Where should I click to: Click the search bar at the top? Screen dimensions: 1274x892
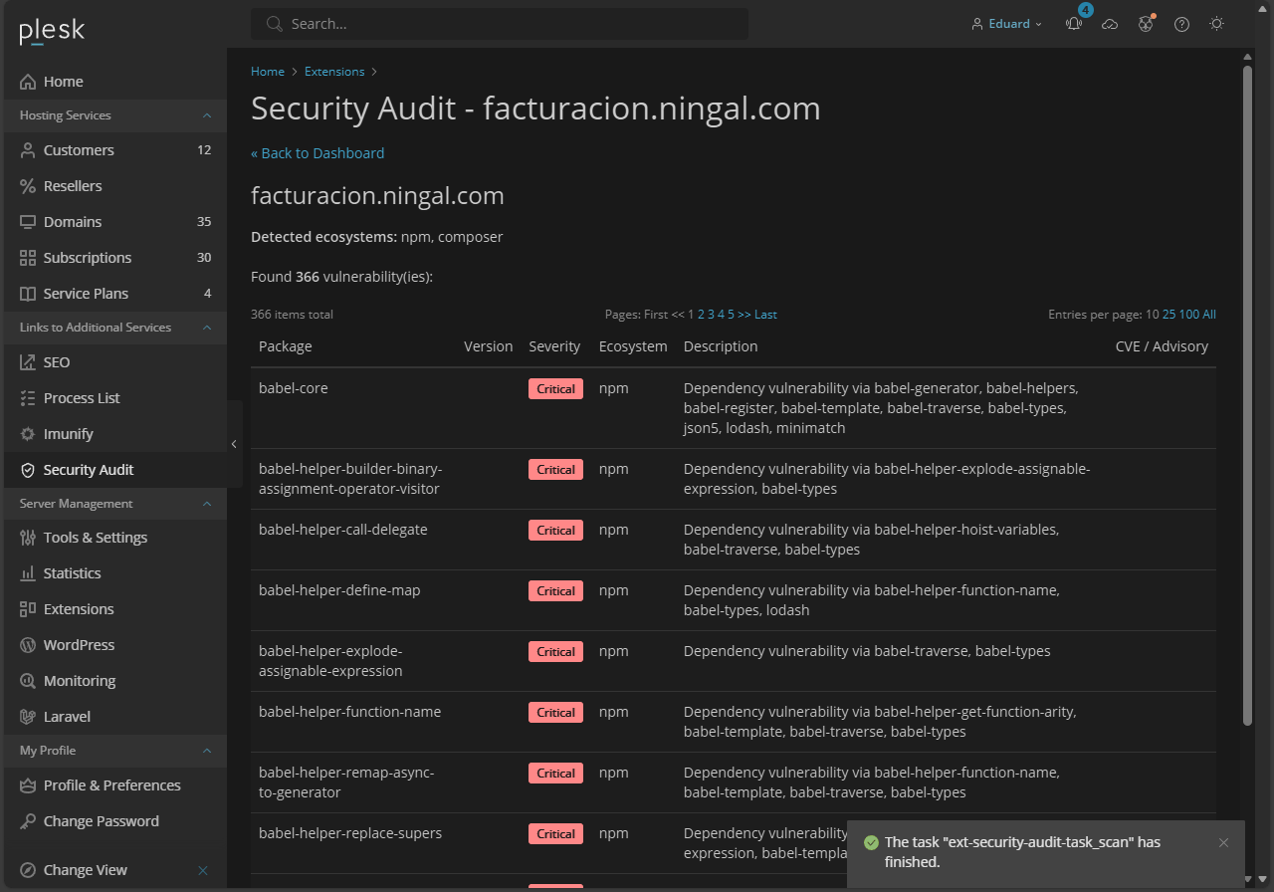coord(498,23)
